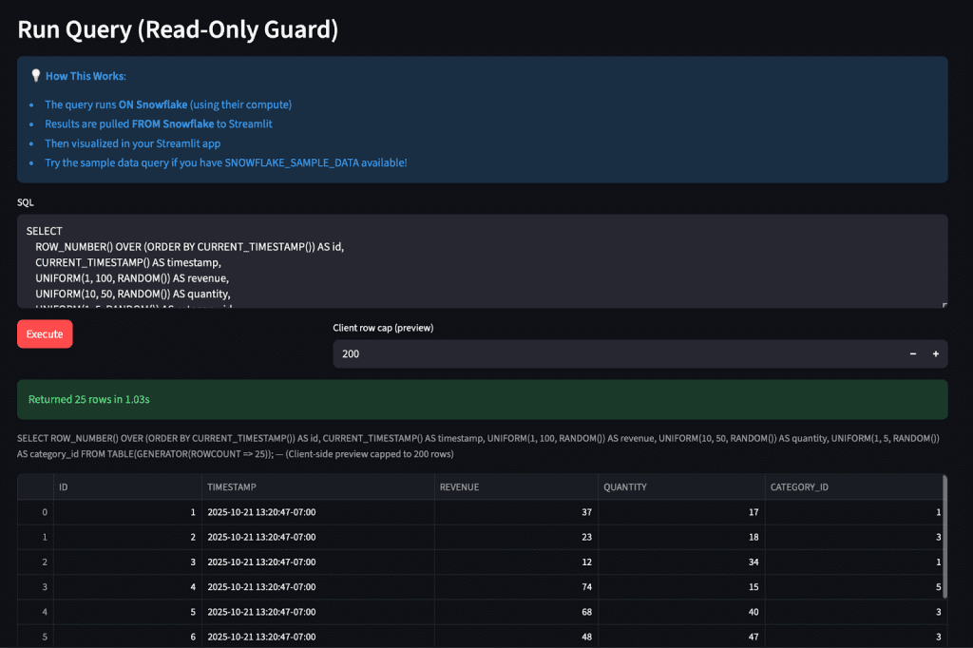The width and height of the screenshot is (973, 648).
Task: Click the results table vertical scrollbar
Action: (944, 532)
